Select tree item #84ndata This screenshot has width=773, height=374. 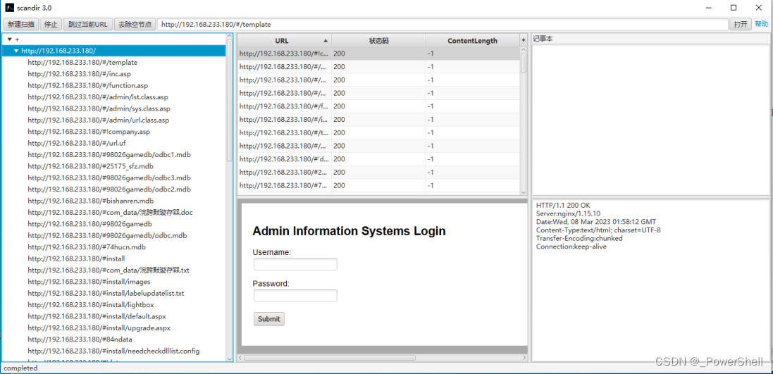(x=80, y=339)
